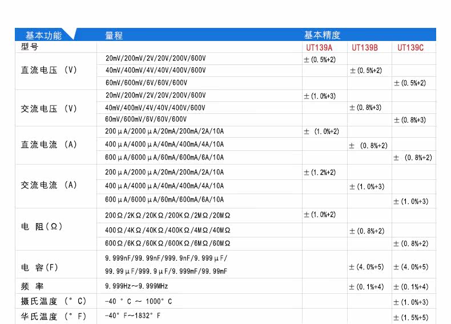This screenshot has height=324, width=451.
Task: Click AC current range starting 200μA/2000μA
Action: pyautogui.click(x=164, y=172)
